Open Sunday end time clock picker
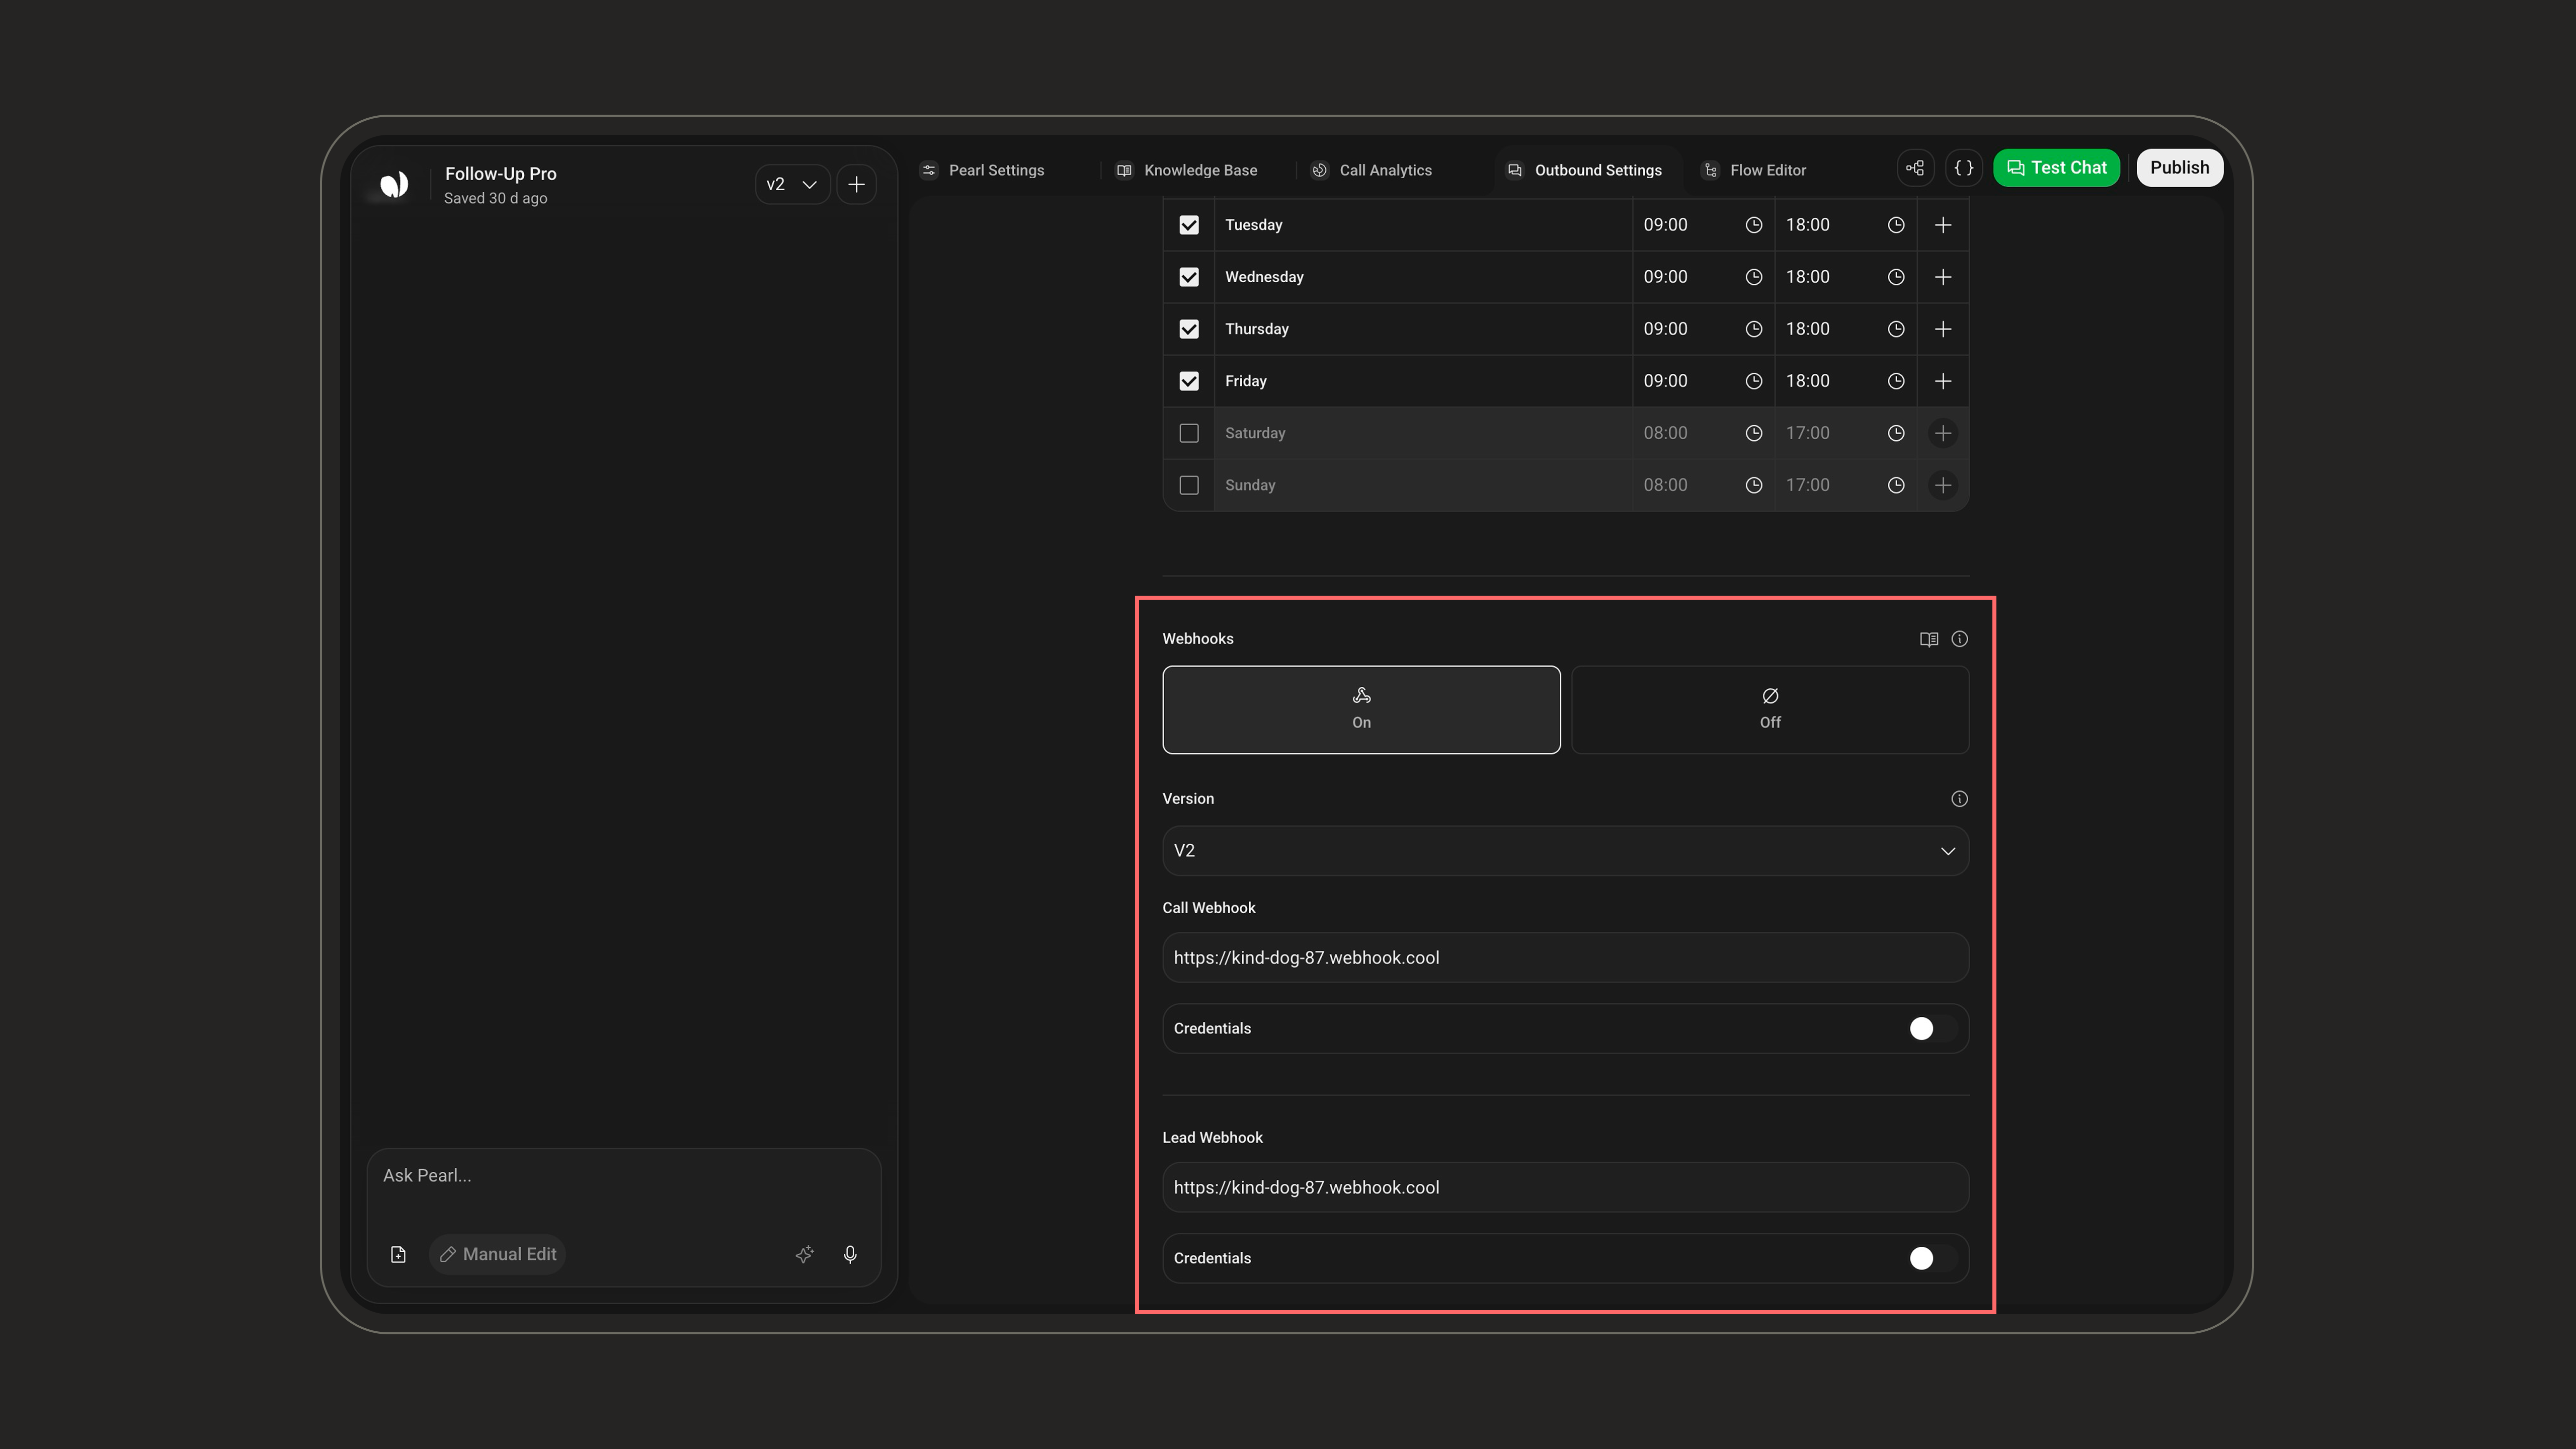Viewport: 2576px width, 1449px height. 1896,485
